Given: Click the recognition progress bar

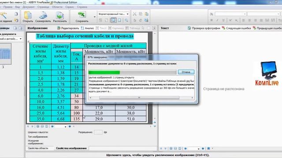Looking at the screenshot, I should [132, 72].
